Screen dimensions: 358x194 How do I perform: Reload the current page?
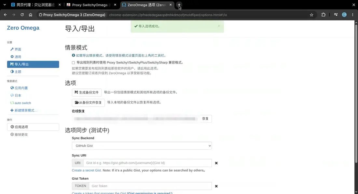pos(22,15)
